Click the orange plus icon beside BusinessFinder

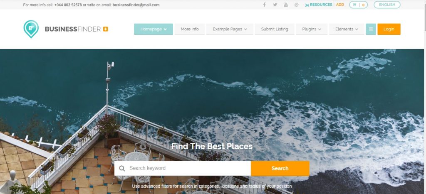click(106, 29)
